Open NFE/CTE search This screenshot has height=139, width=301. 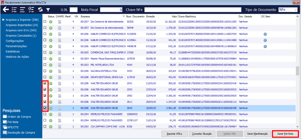tap(11, 127)
